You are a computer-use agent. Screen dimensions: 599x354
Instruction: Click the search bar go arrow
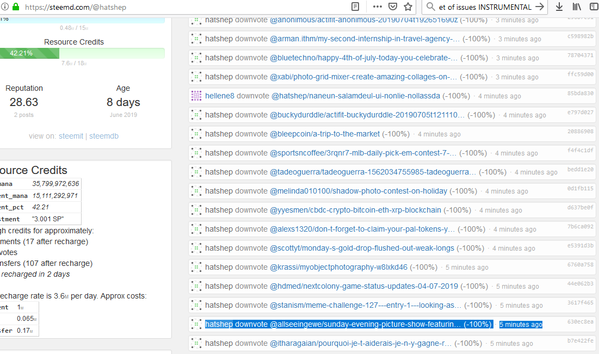539,7
